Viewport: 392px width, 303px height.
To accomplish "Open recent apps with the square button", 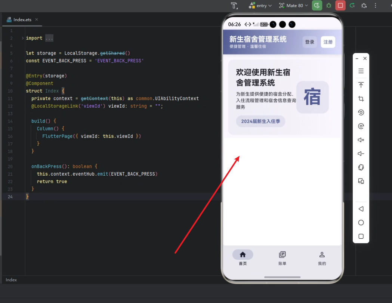I will tap(361, 236).
